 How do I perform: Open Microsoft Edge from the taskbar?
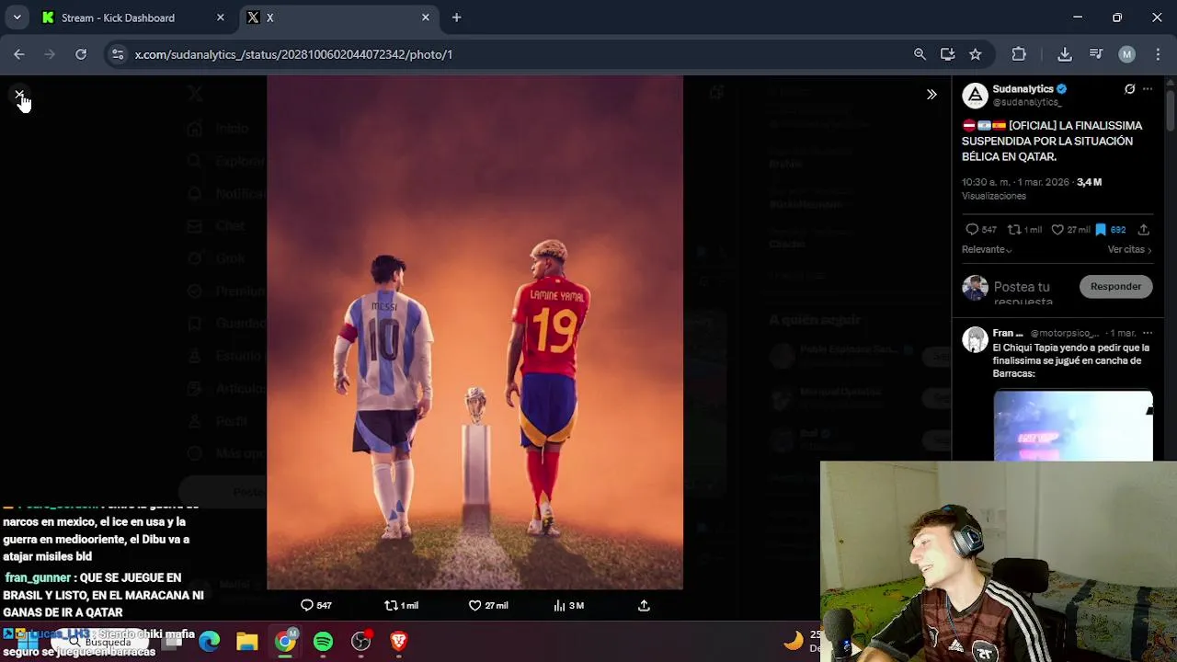[210, 641]
